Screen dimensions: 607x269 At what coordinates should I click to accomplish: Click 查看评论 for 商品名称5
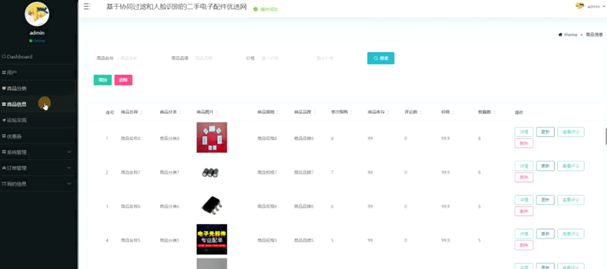click(x=571, y=234)
